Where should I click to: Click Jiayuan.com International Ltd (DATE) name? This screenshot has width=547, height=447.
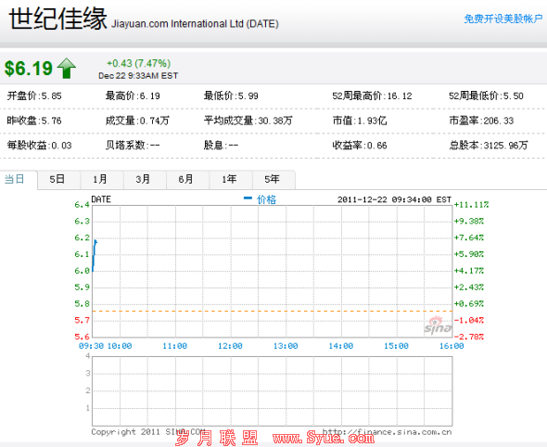pyautogui.click(x=195, y=24)
